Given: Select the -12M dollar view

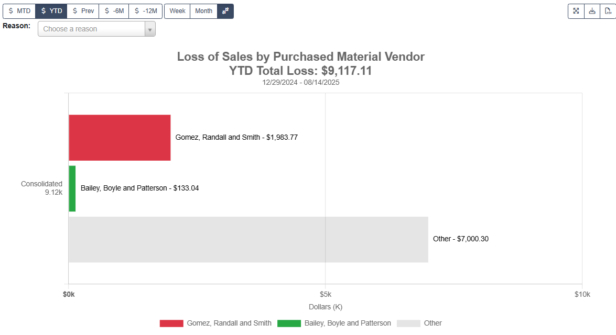Looking at the screenshot, I should 145,10.
